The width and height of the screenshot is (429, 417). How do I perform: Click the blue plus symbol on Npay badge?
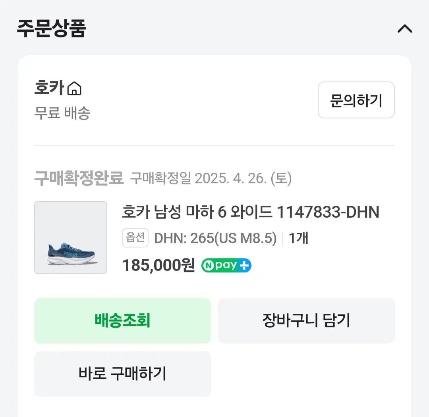point(244,265)
